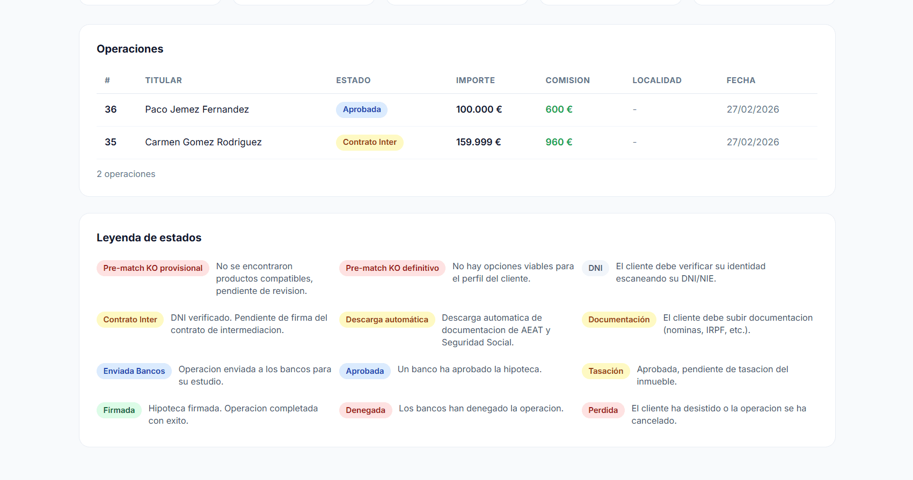Click the importe 100.000 € cell
Image resolution: width=913 pixels, height=480 pixels.
(x=479, y=109)
